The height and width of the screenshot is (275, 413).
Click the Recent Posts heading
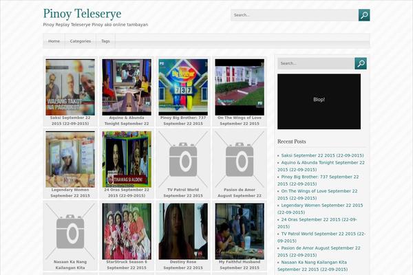point(292,142)
